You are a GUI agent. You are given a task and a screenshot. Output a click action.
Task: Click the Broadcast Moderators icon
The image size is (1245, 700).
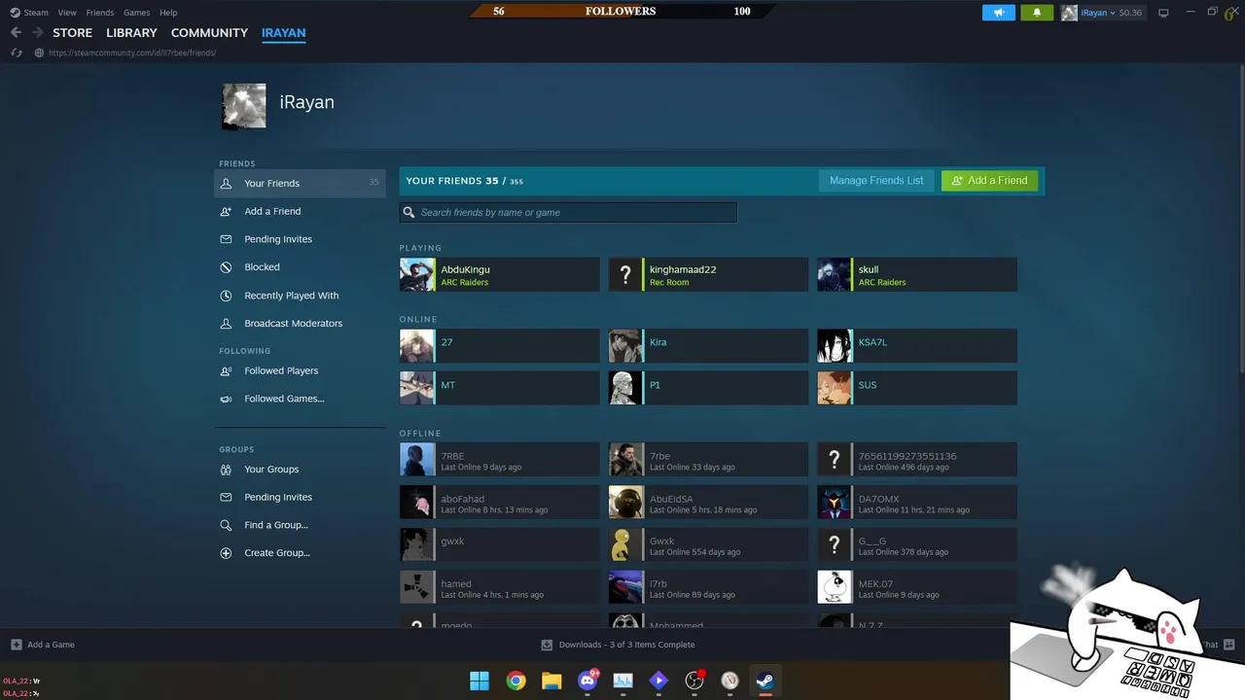(226, 323)
